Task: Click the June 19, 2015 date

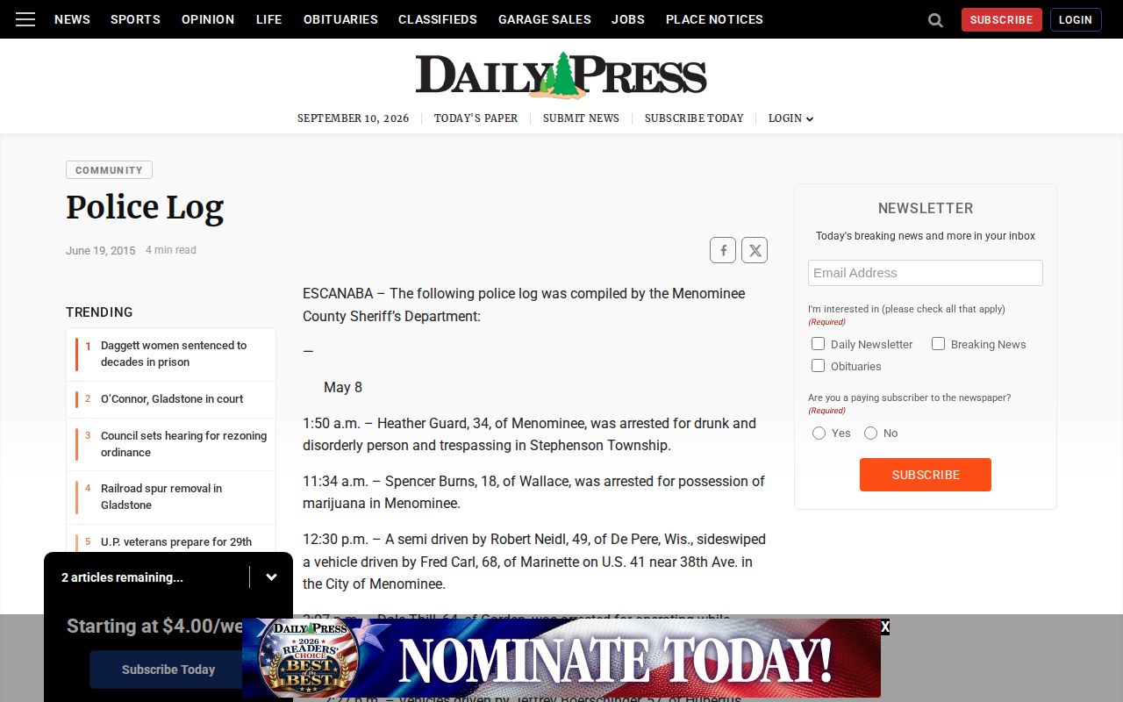Action: click(101, 250)
